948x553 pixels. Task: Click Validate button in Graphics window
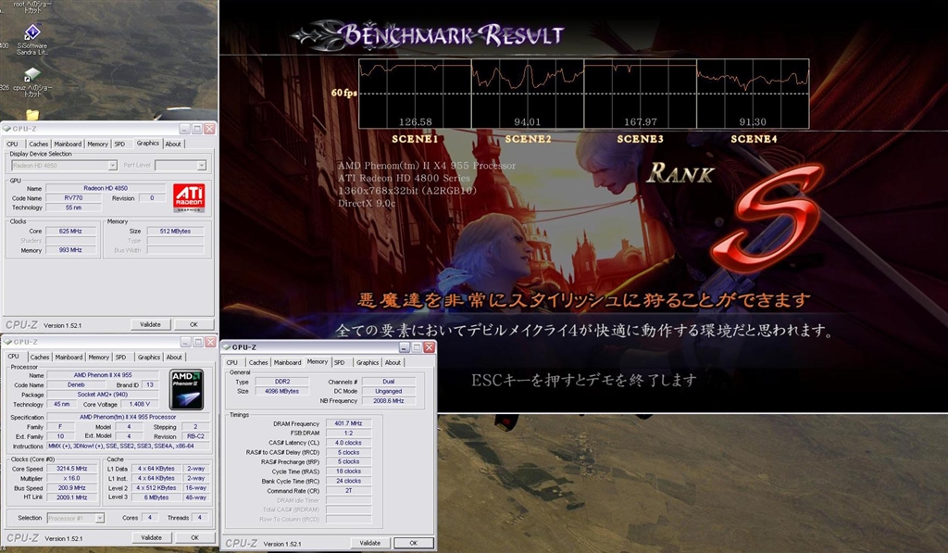coord(150,324)
